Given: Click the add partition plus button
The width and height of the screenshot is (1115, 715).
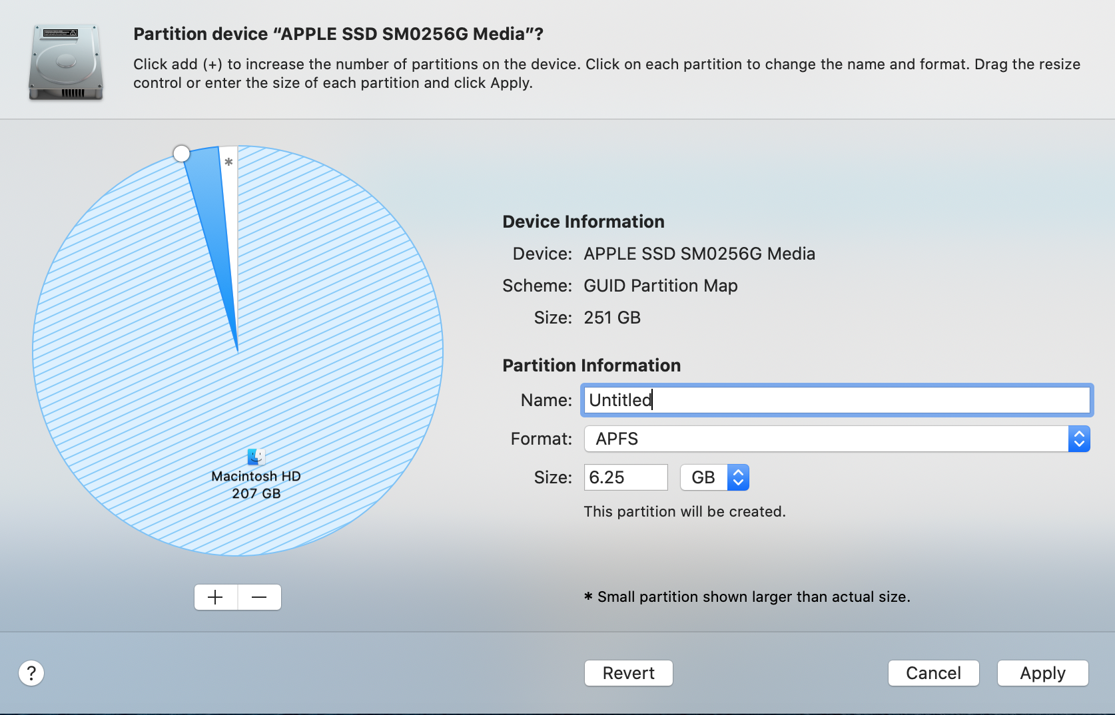Looking at the screenshot, I should click(216, 597).
